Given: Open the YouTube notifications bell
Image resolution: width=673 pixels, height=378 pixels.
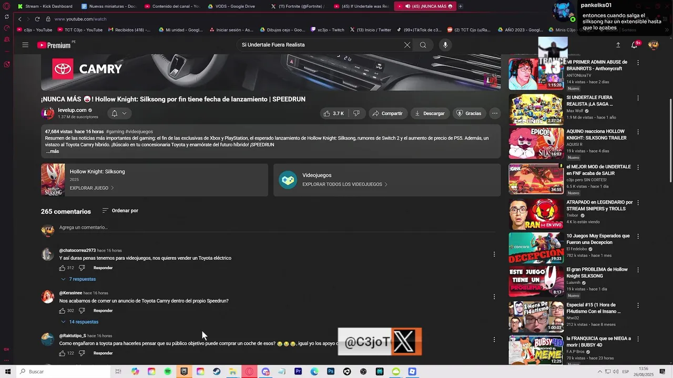Looking at the screenshot, I should pyautogui.click(x=635, y=45).
